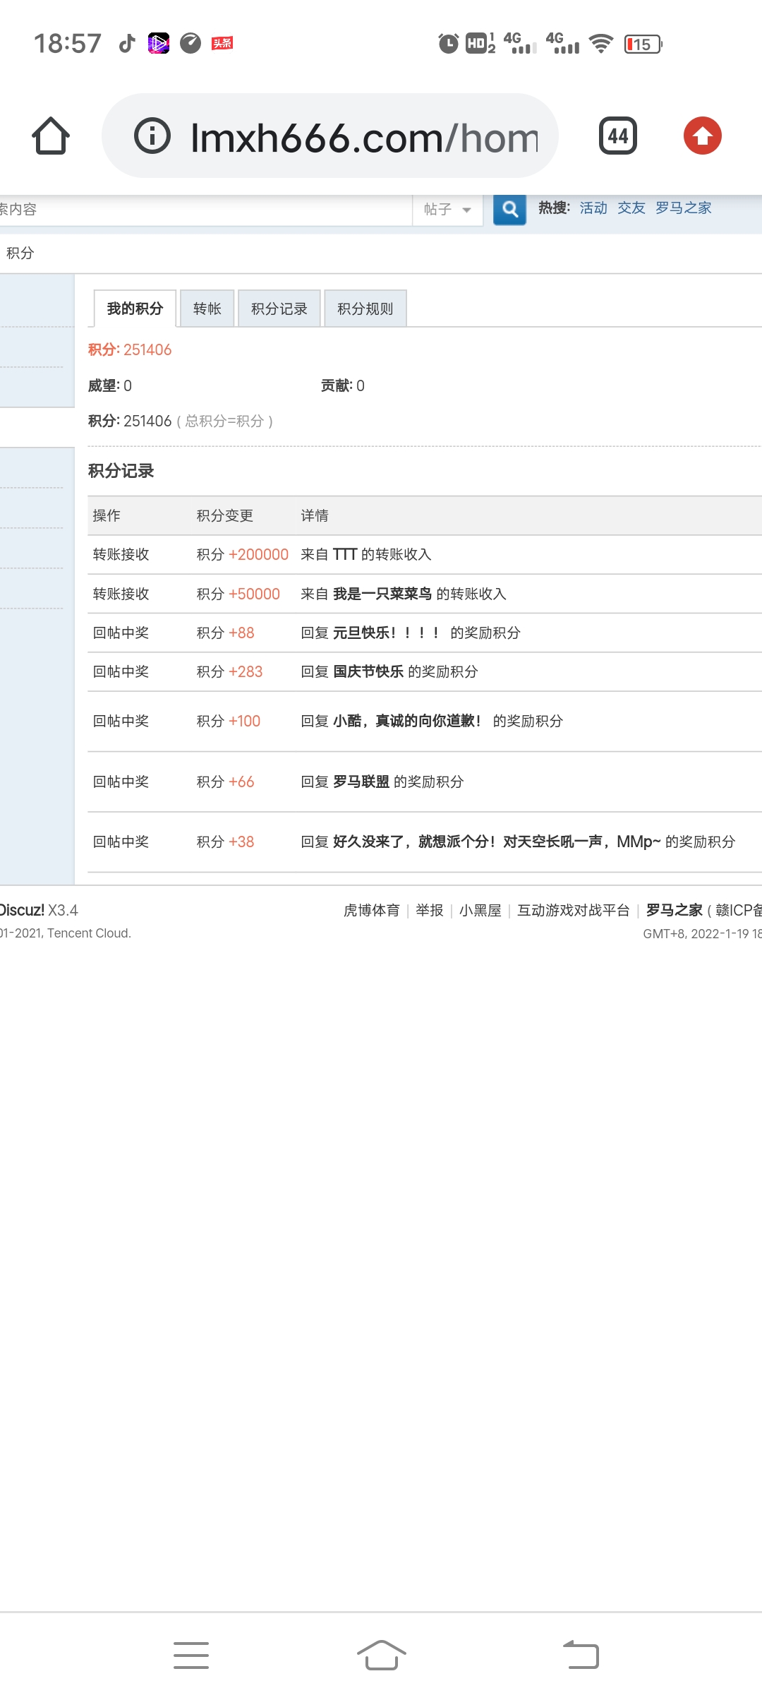This screenshot has width=762, height=1700.
Task: Switch to the 转帐 tab
Action: point(207,309)
